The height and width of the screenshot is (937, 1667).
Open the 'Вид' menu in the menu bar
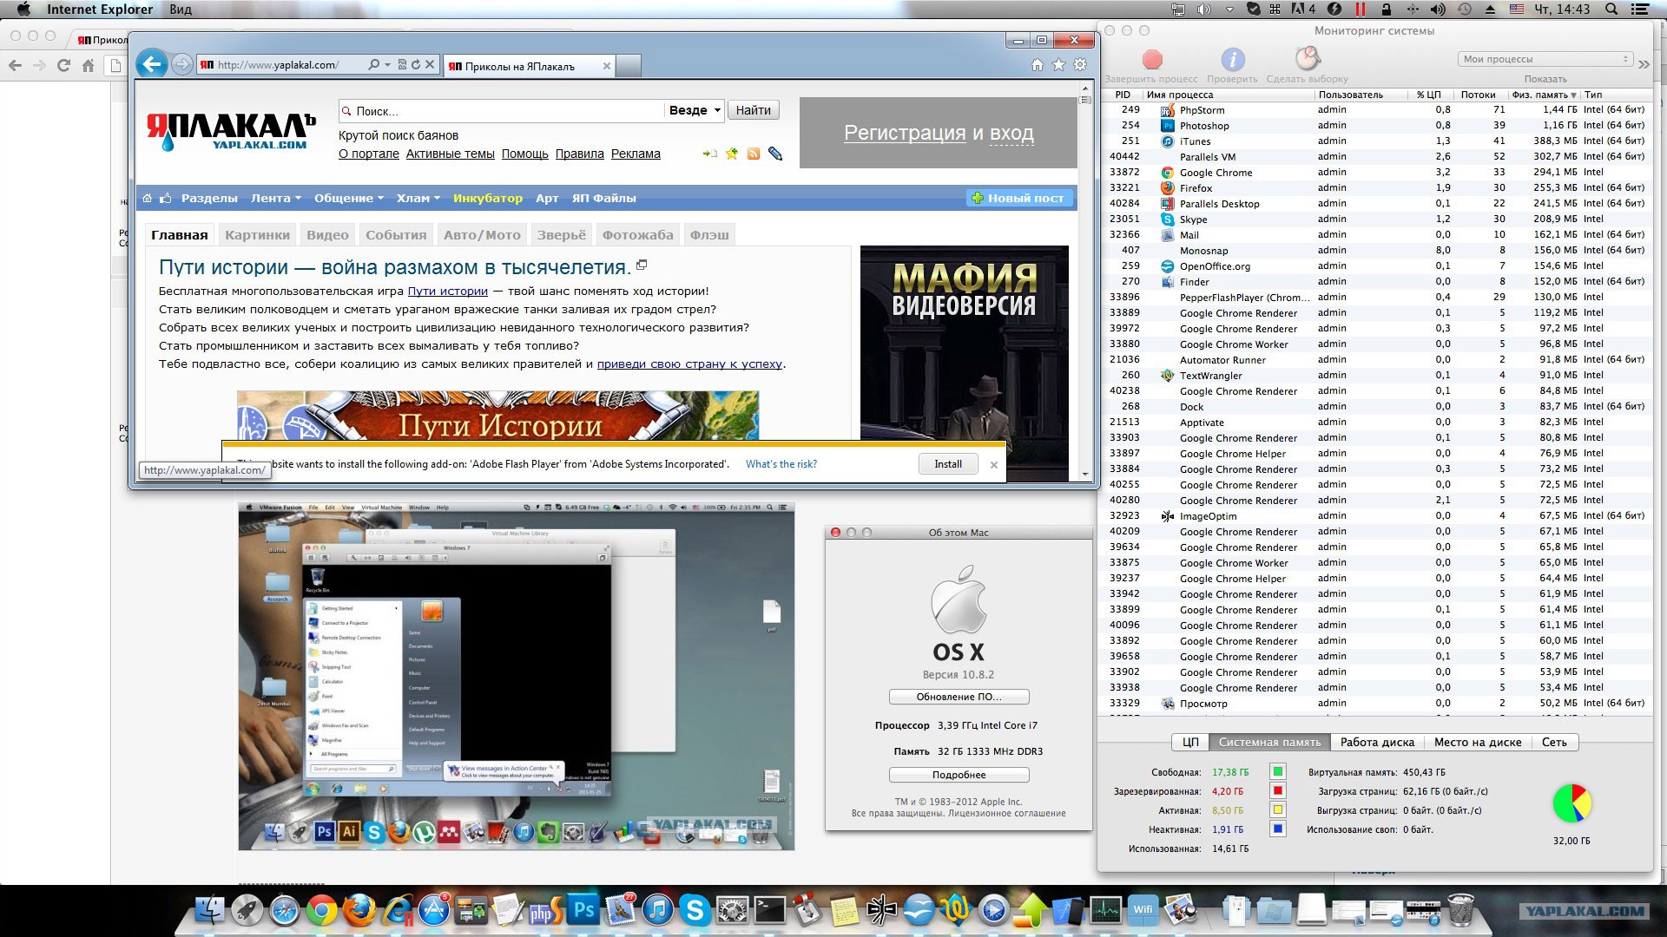tap(181, 10)
